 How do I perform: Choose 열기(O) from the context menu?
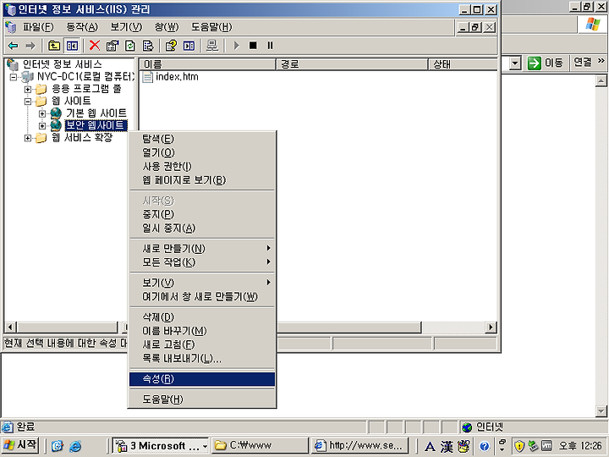click(202, 152)
